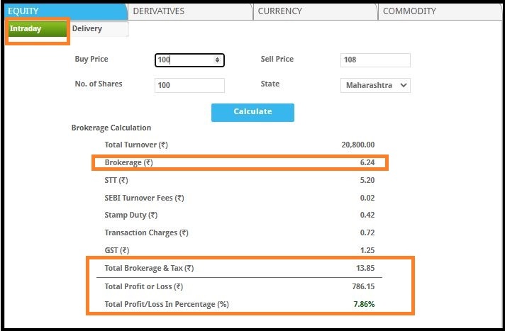The height and width of the screenshot is (331, 505).
Task: Focus the Sell Price input box
Action: point(375,60)
